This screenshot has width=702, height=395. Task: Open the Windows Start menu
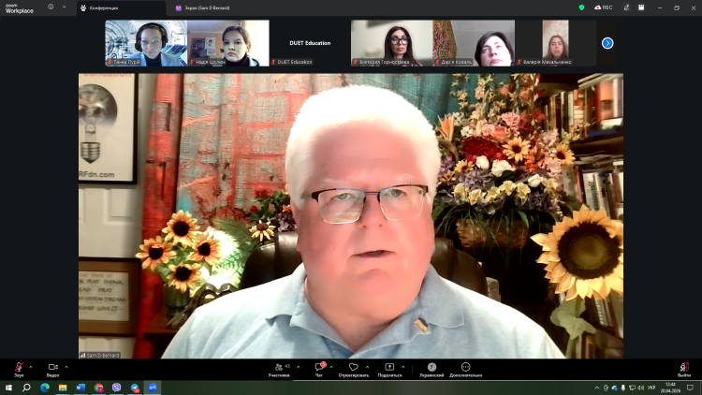(x=9, y=388)
